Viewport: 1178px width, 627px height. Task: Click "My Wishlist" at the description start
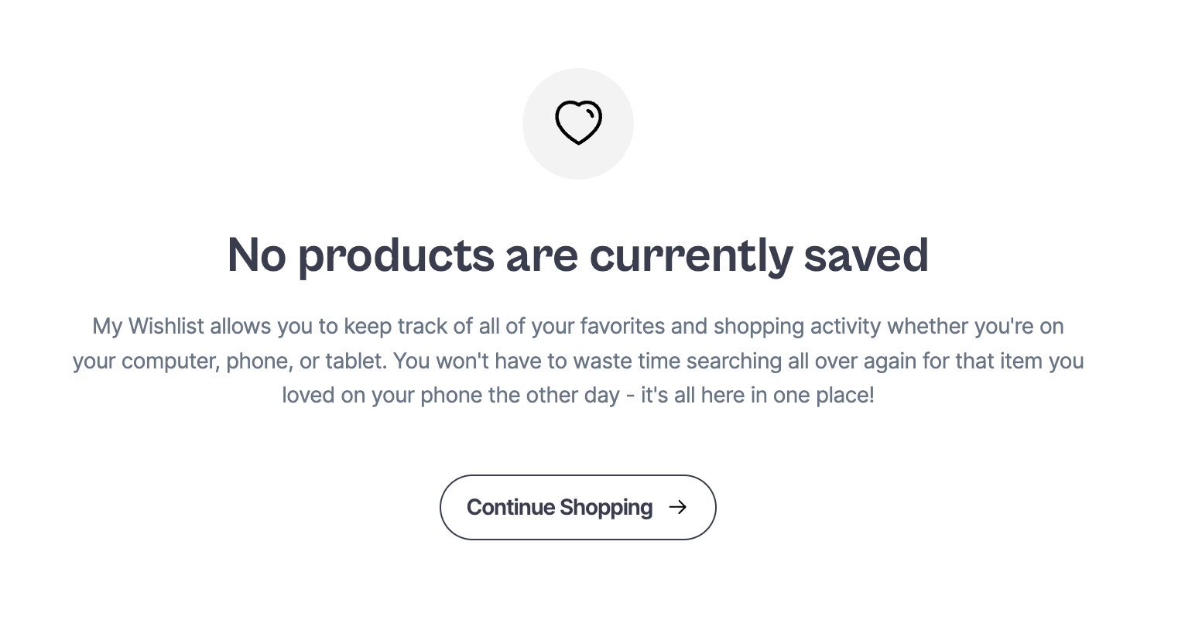tap(148, 327)
